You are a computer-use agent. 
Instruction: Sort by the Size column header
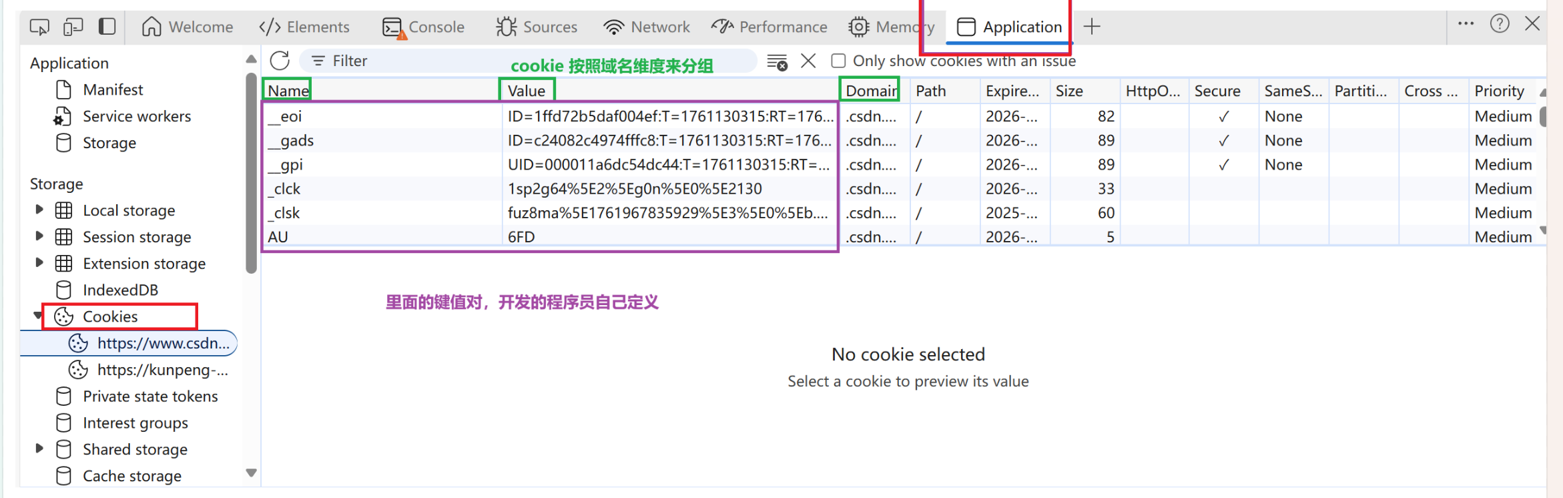point(1085,91)
